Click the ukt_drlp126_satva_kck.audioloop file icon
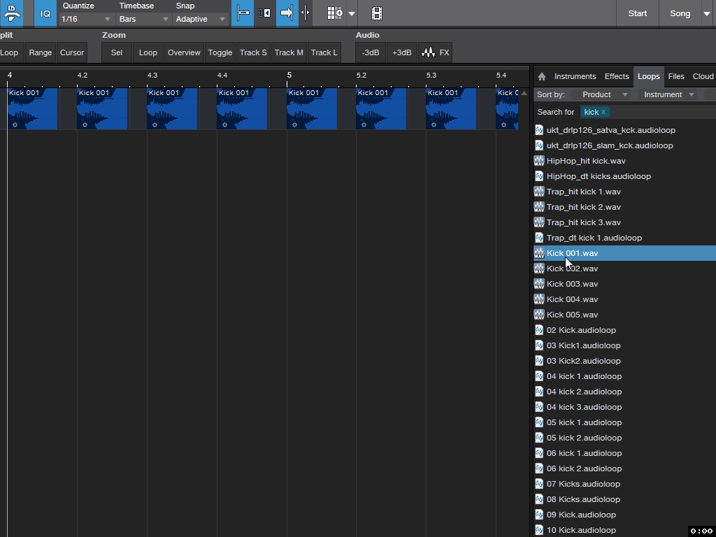This screenshot has height=537, width=716. 539,130
